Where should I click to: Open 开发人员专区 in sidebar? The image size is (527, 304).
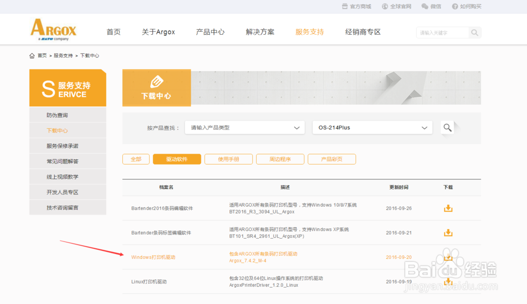click(67, 192)
